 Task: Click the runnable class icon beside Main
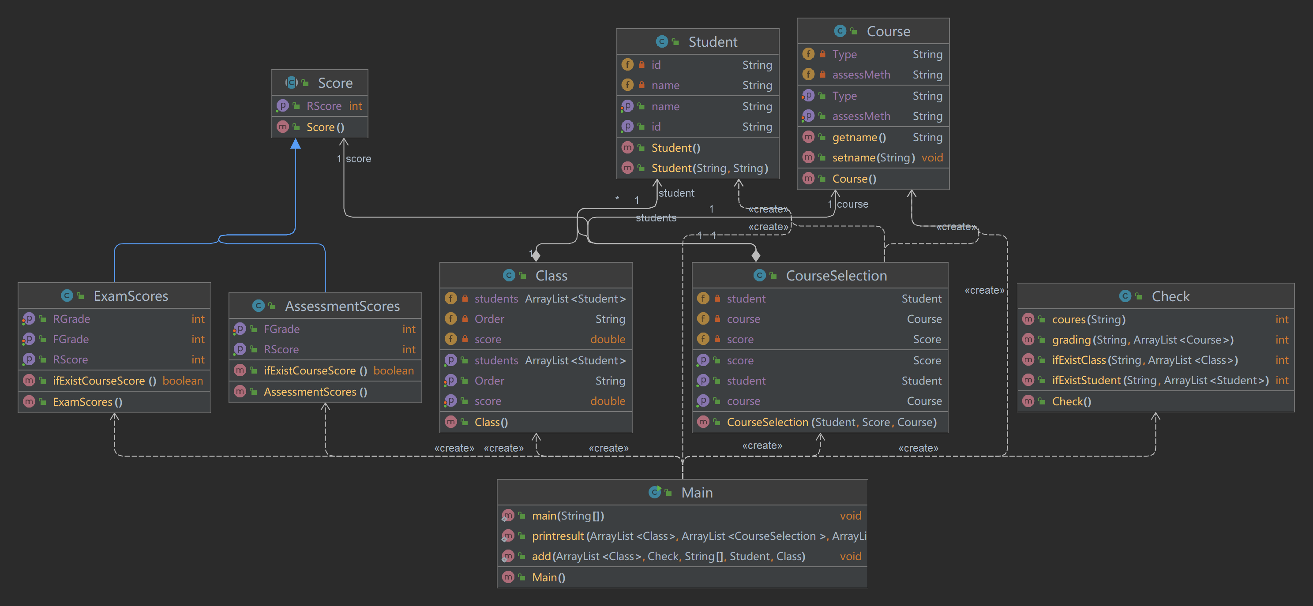pos(654,492)
